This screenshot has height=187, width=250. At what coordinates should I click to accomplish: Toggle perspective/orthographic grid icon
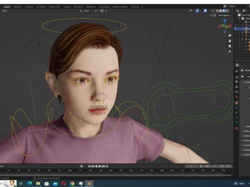point(230,51)
